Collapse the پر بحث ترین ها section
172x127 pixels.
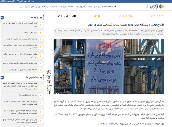point(2,77)
